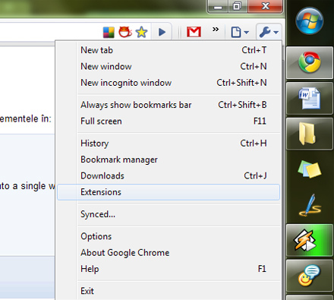334x300 pixels.
Task: Open the wrench tools menu
Action: point(269,32)
